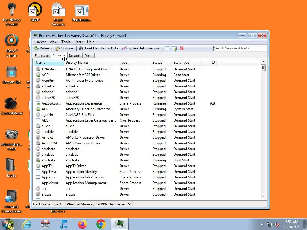307x230 pixels.
Task: Click the red X terminate icon
Action: point(182,48)
